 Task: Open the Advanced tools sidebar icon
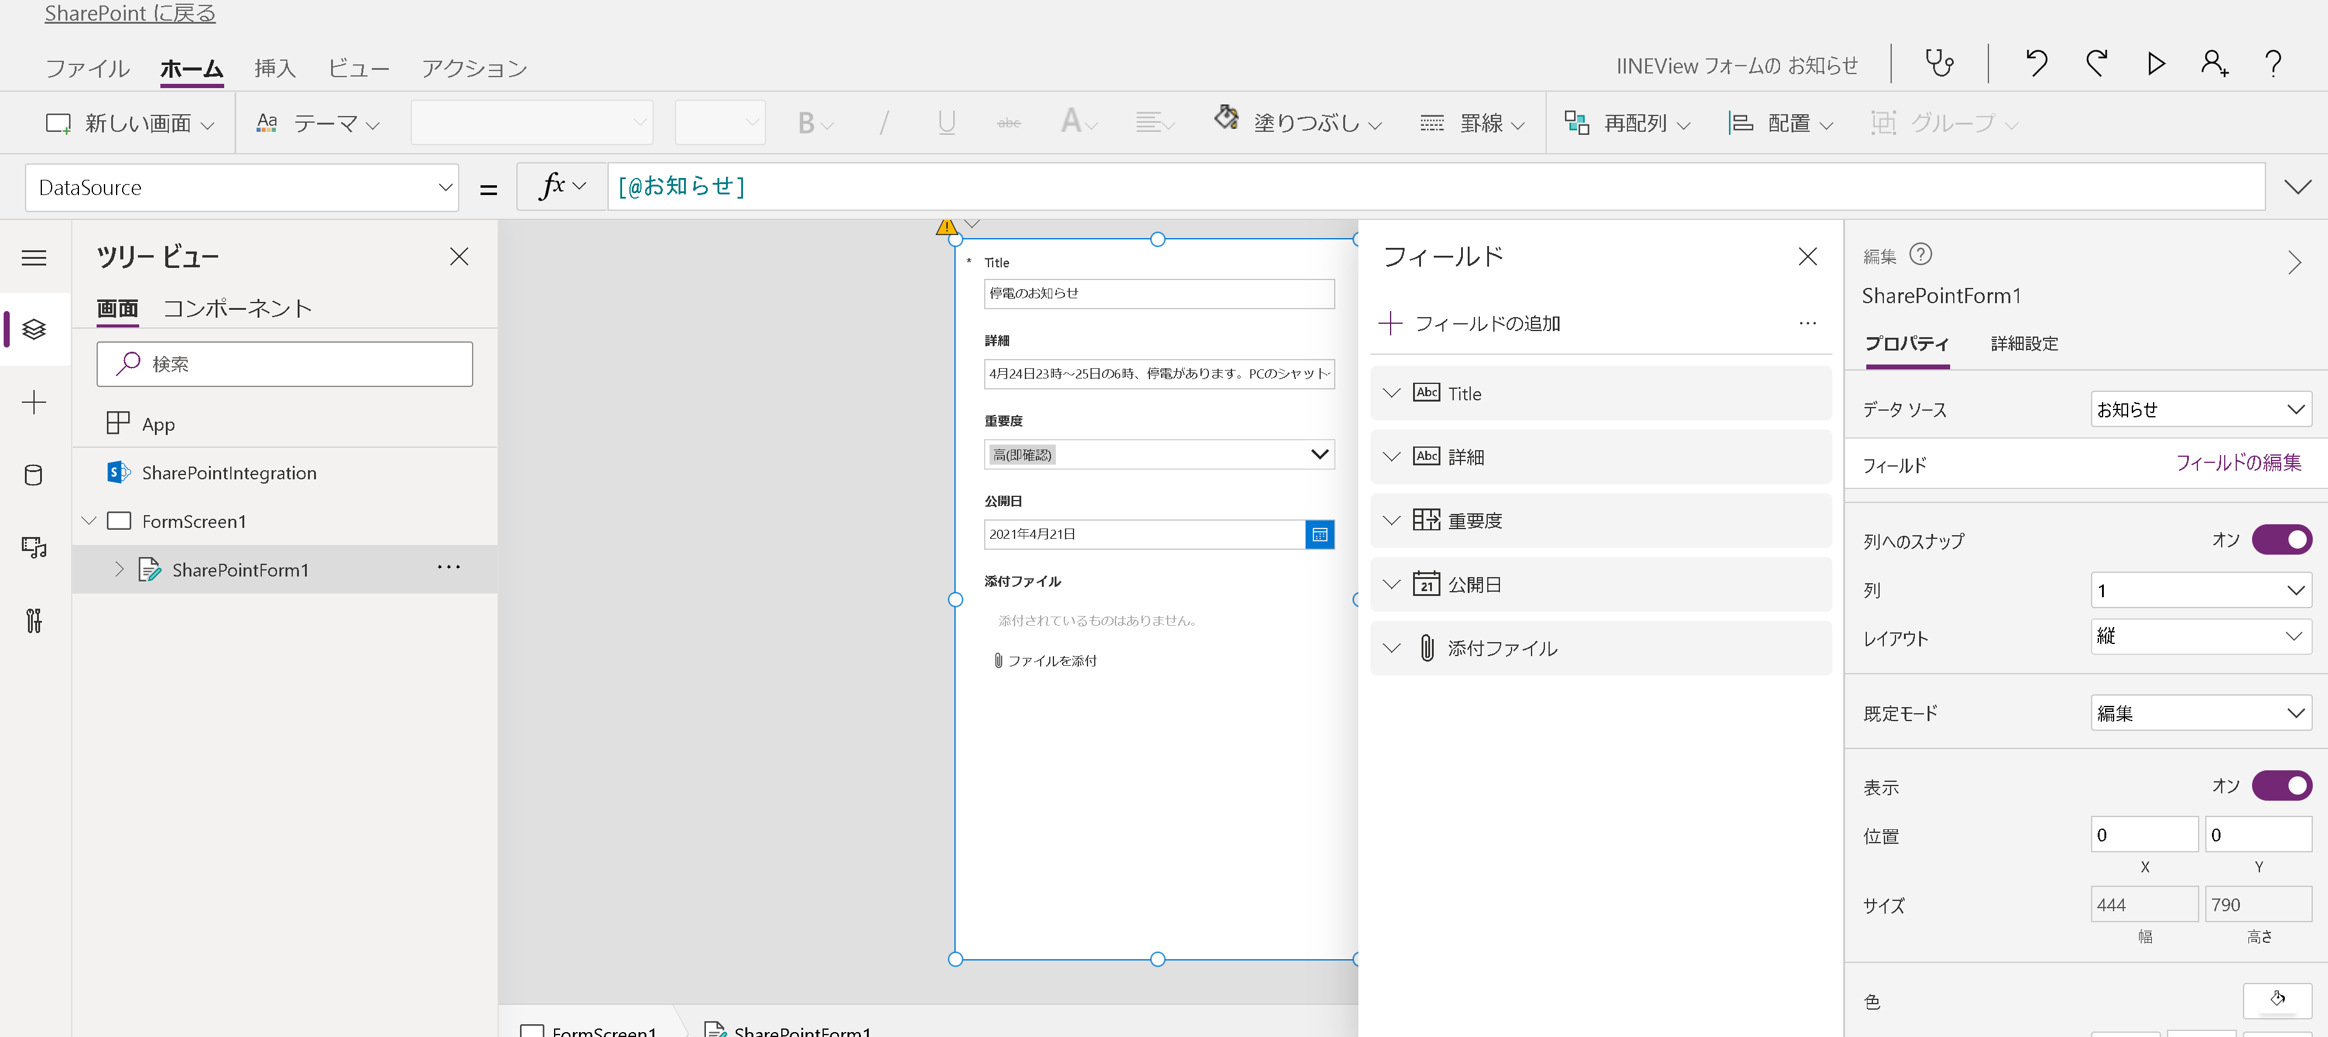pyautogui.click(x=33, y=621)
